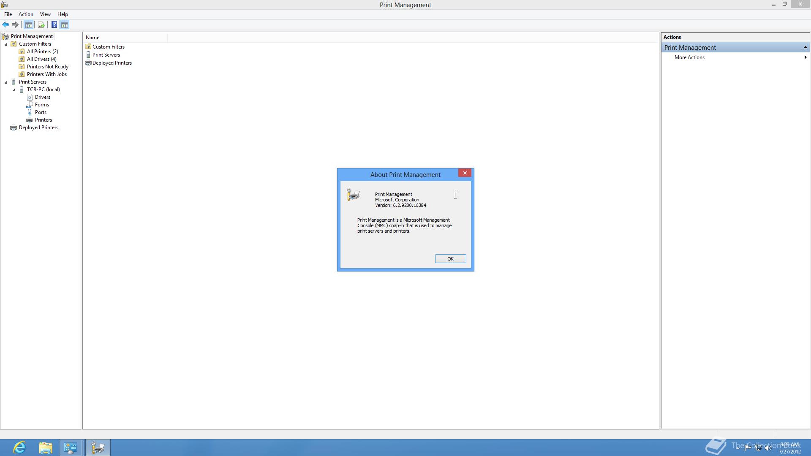The height and width of the screenshot is (456, 811).
Task: Toggle Show/Hide Action Pane button
Action: (65, 25)
